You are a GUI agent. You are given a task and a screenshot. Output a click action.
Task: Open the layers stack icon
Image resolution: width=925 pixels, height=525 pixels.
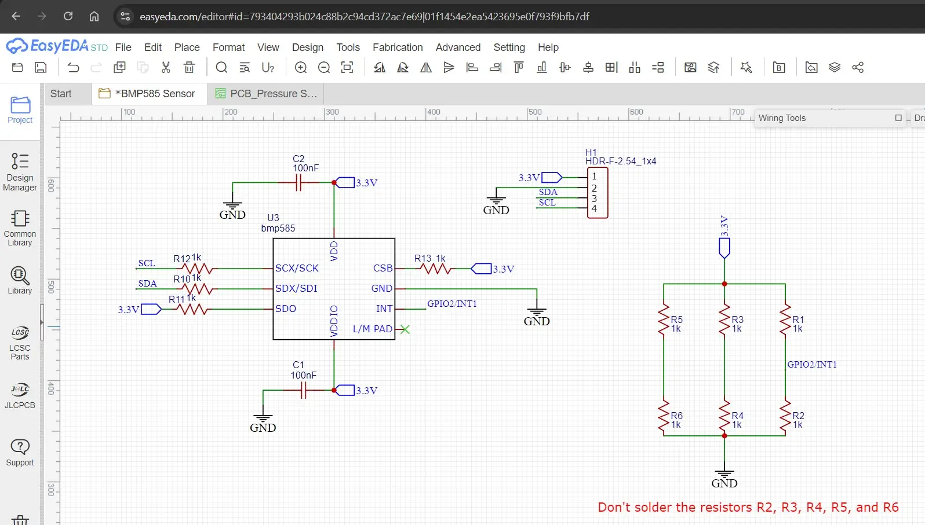coord(835,67)
